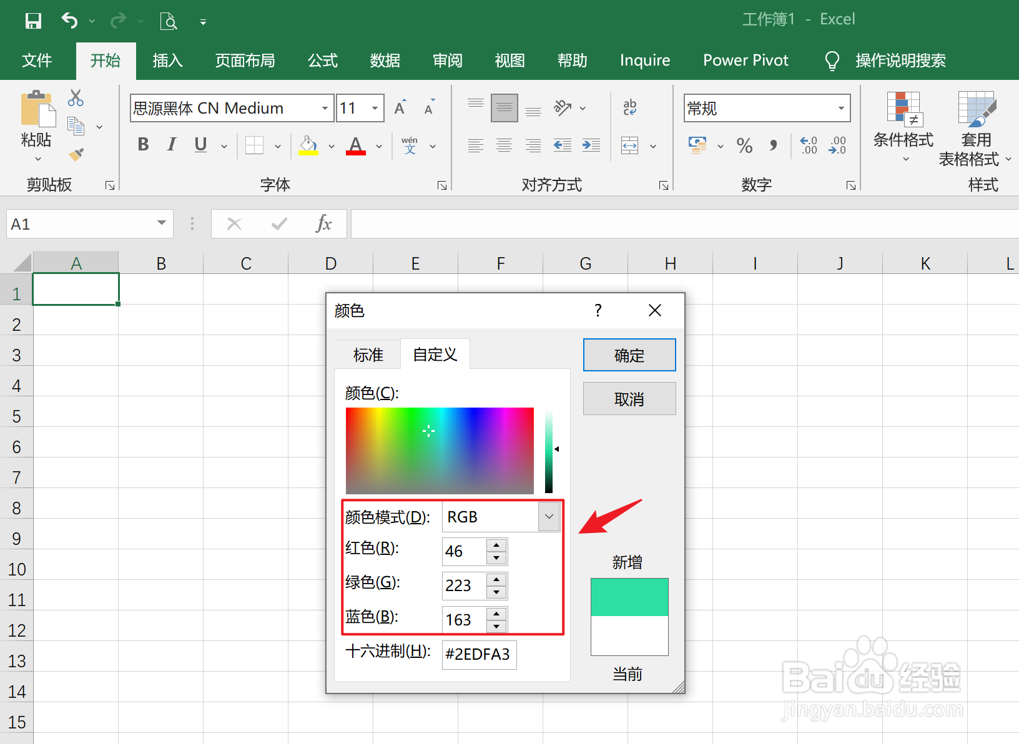Click the hexadecimal input showing #2EDFA3
Screen dimensions: 1019x744
coord(478,655)
